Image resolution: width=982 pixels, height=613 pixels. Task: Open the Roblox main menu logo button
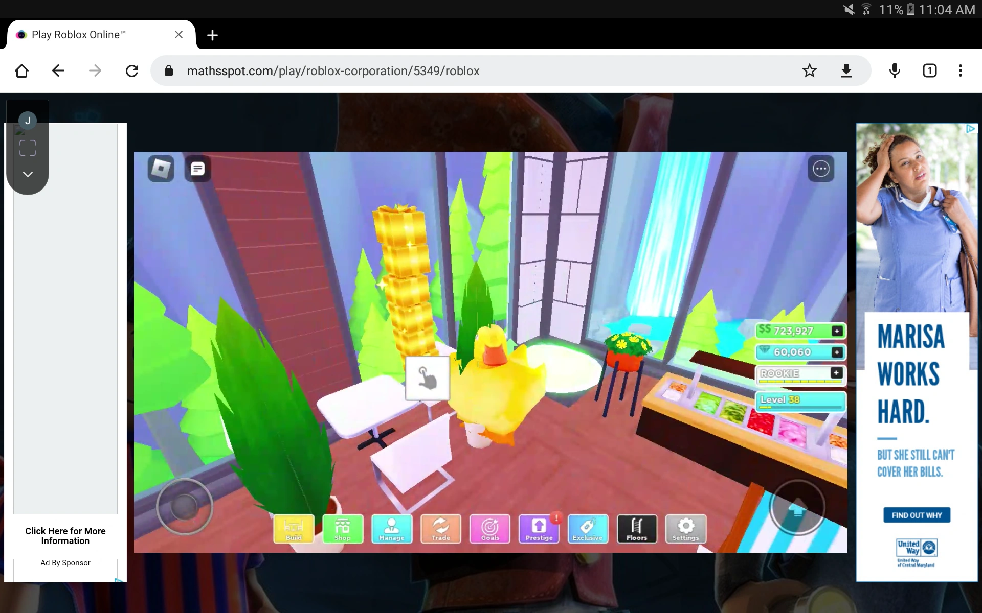click(x=161, y=169)
